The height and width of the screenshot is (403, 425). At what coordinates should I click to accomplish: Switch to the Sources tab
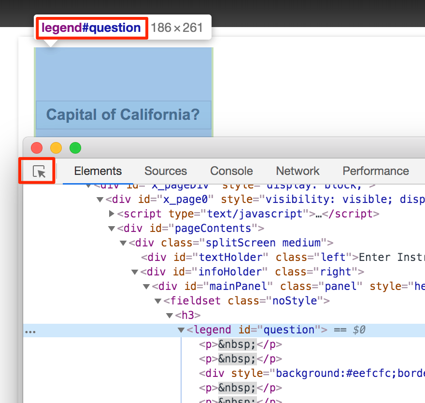point(166,171)
